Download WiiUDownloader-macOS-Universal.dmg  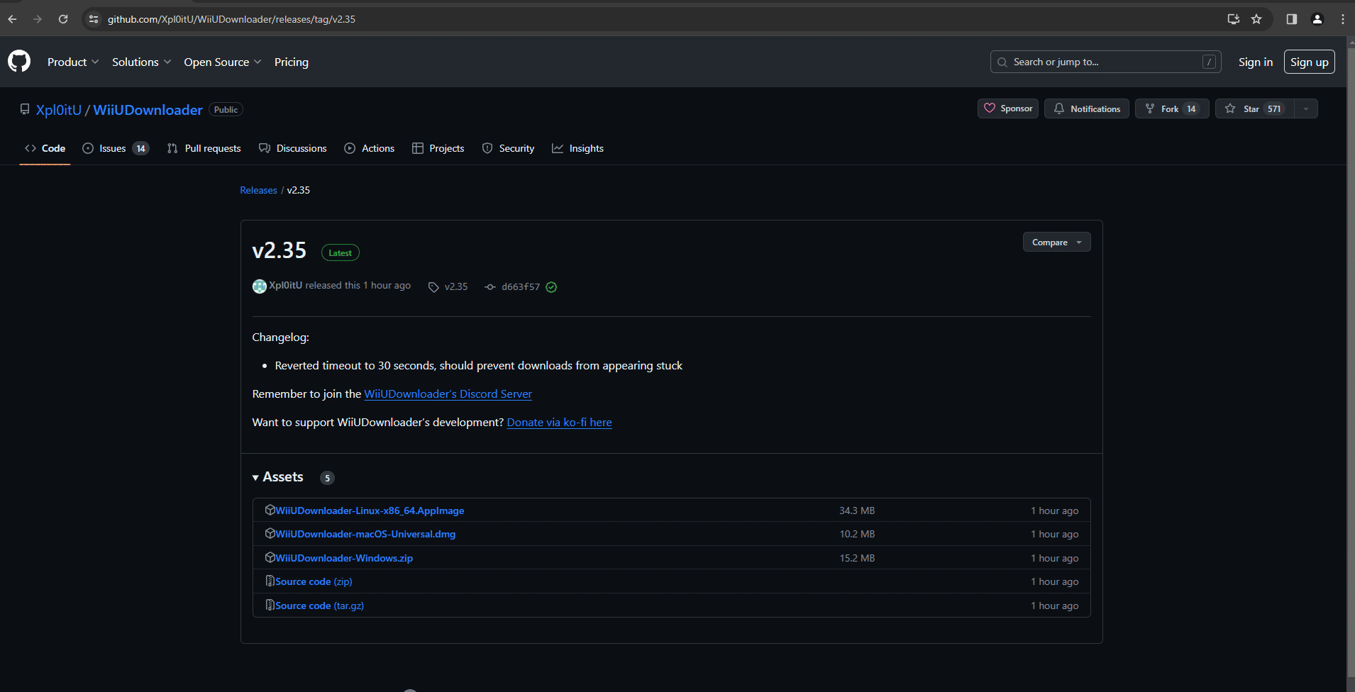click(x=365, y=534)
